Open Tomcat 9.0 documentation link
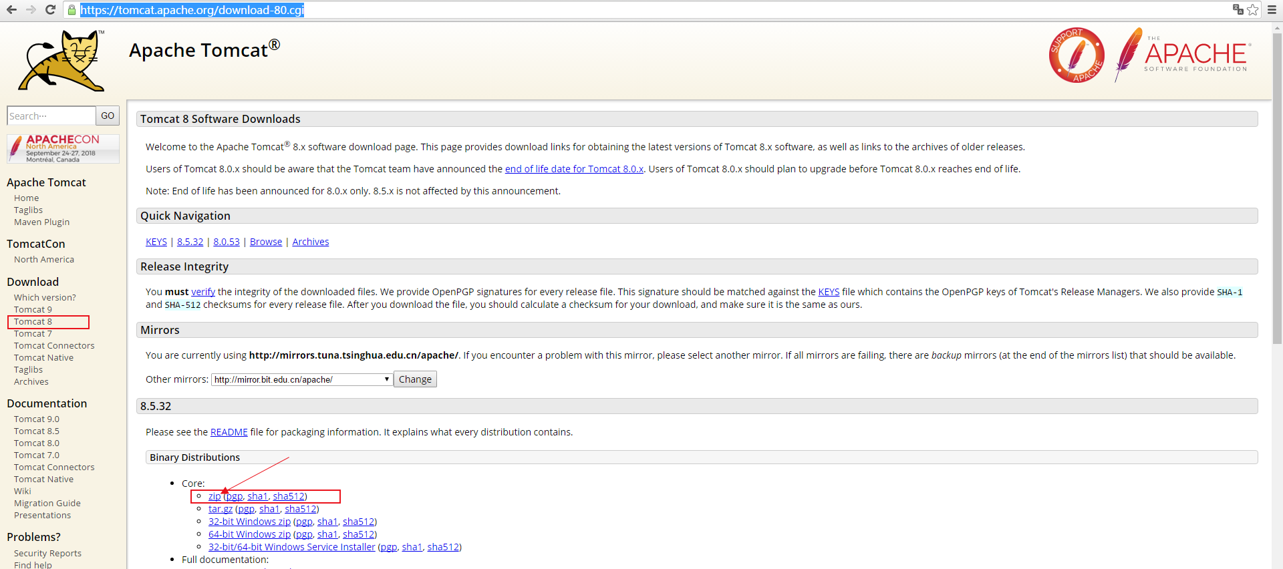The width and height of the screenshot is (1283, 569). [x=36, y=419]
